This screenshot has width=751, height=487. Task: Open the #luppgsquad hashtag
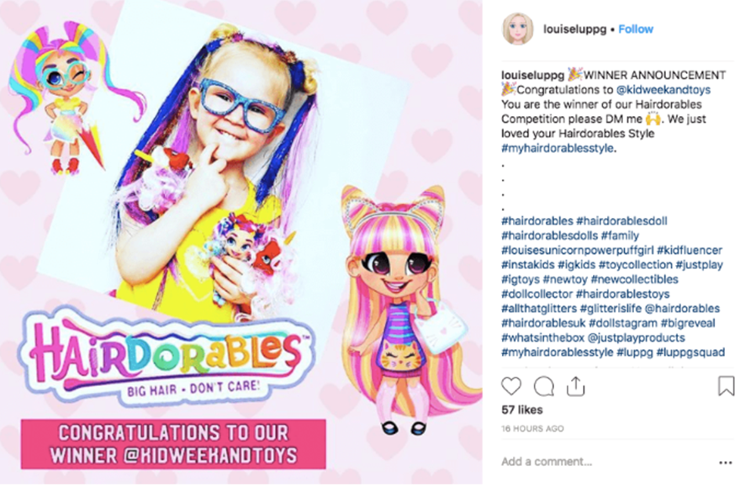click(690, 352)
